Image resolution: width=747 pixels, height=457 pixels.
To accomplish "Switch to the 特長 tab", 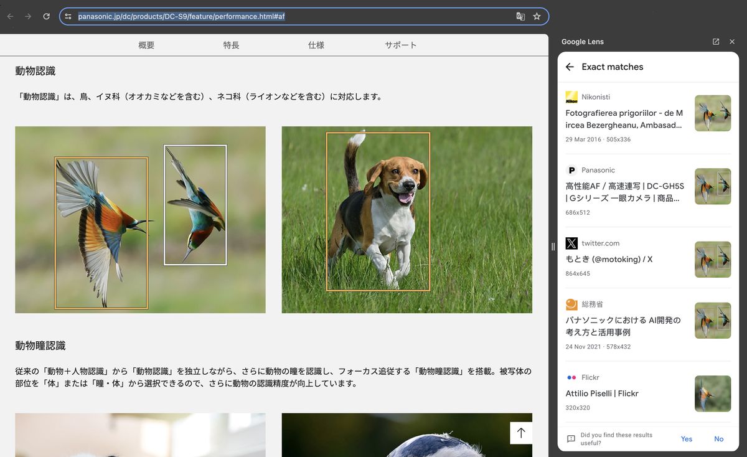I will 231,45.
